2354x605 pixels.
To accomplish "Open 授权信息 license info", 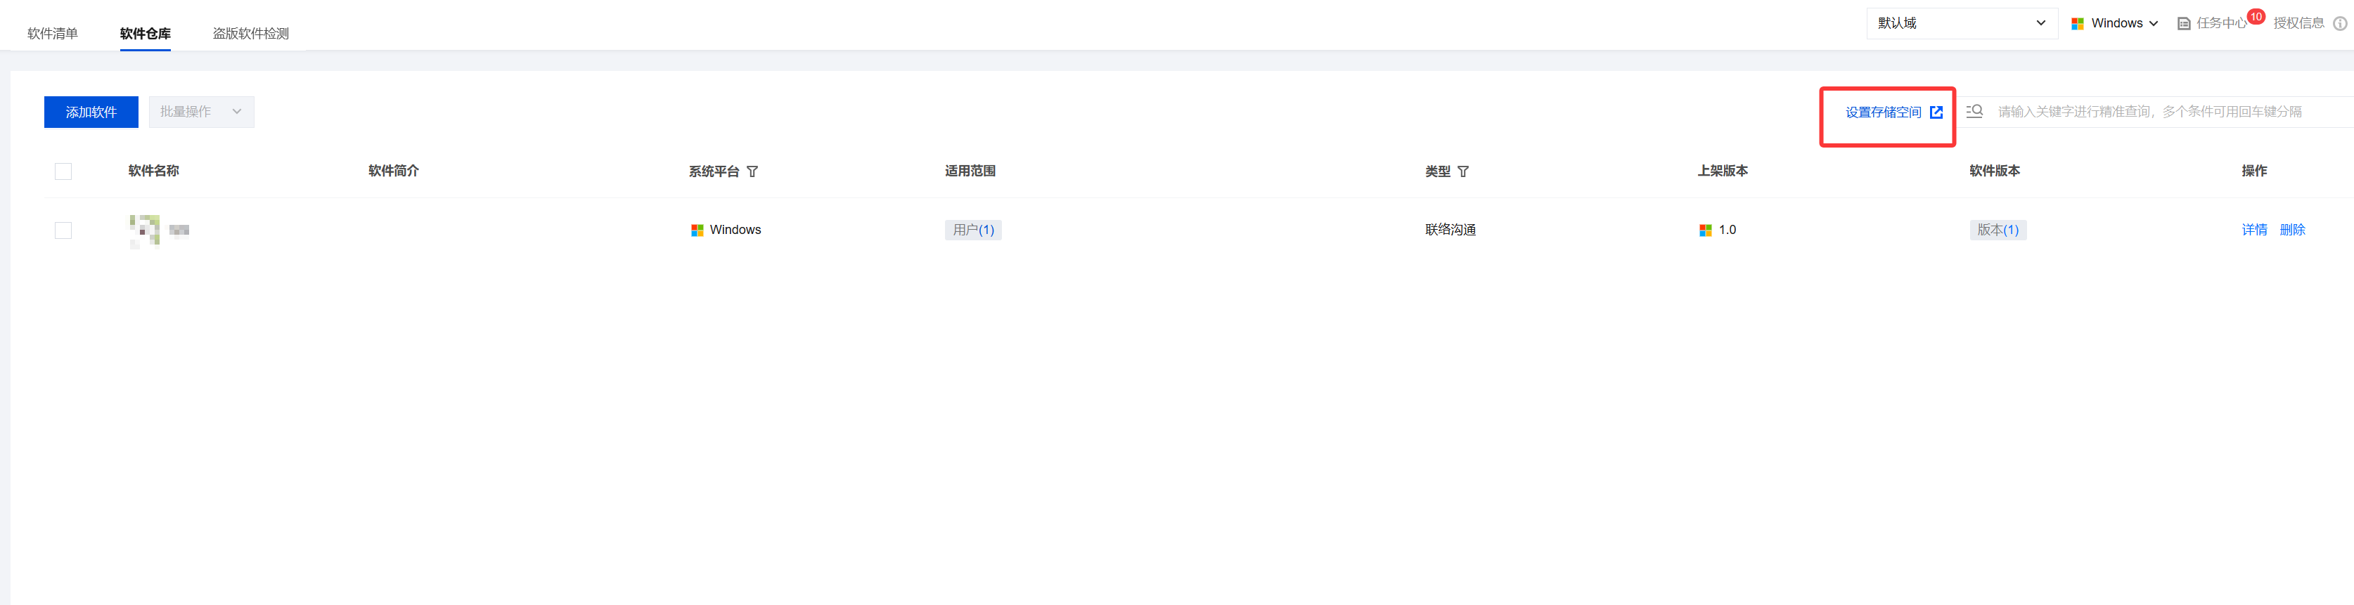I will (2298, 24).
